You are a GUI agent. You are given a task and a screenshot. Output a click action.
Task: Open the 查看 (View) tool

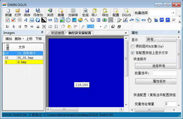point(61,12)
